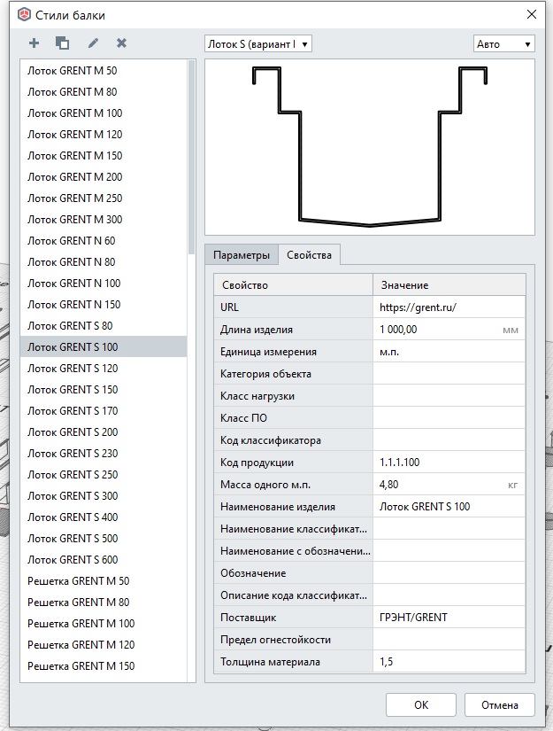The height and width of the screenshot is (731, 553).
Task: Select Лоток GRENT N 150 style
Action: [104, 305]
